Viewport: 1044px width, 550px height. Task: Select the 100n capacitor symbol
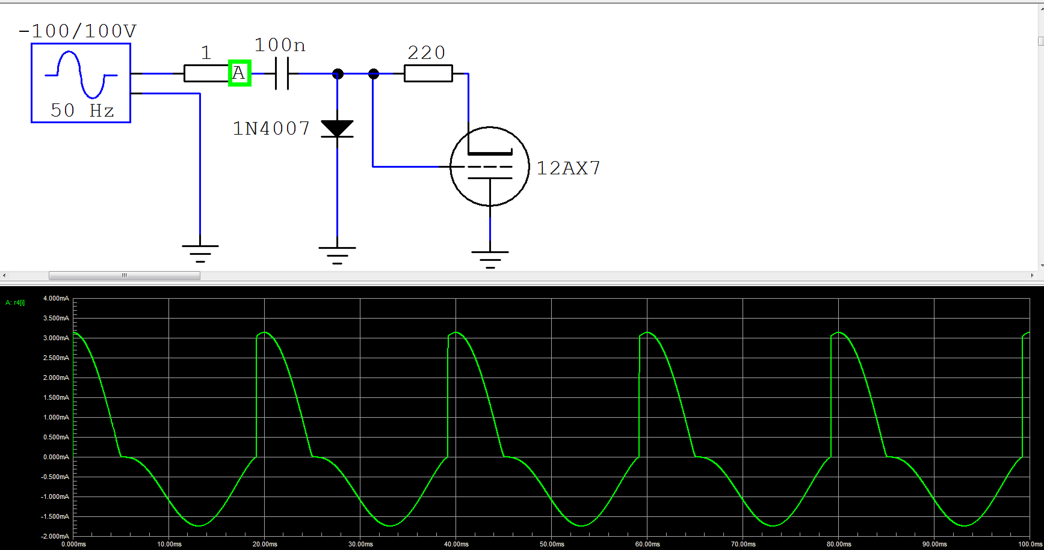[282, 73]
